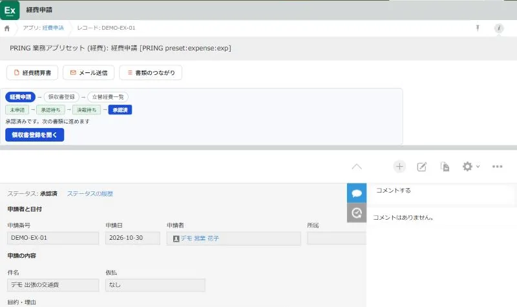
Task: Click 領収書登録を開く button
Action: click(x=35, y=135)
